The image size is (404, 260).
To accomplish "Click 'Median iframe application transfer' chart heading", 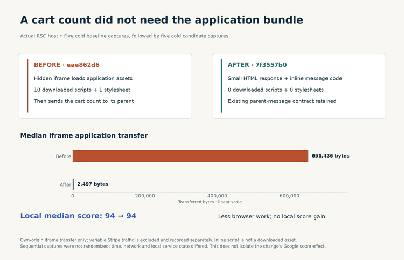I will tap(83, 136).
